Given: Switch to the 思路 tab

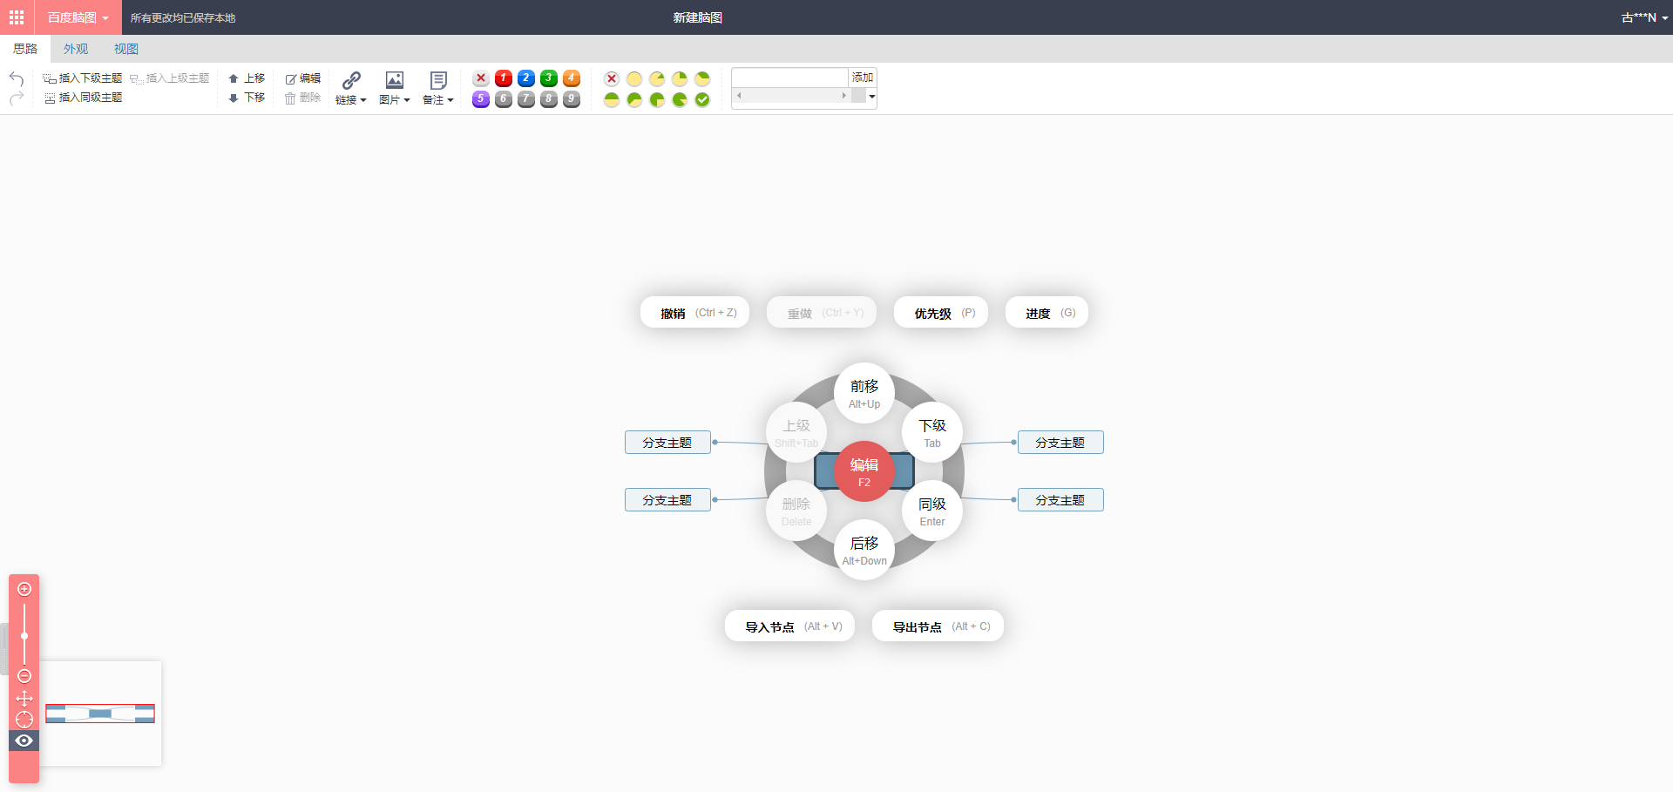Looking at the screenshot, I should pos(25,49).
